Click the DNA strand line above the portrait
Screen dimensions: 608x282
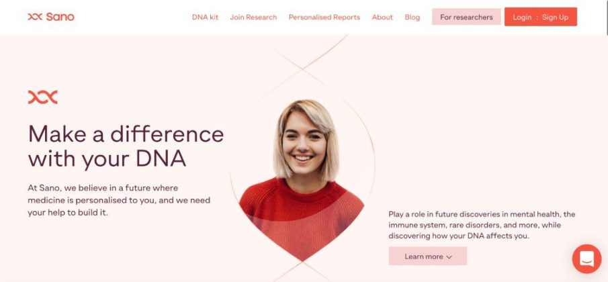tap(302, 66)
